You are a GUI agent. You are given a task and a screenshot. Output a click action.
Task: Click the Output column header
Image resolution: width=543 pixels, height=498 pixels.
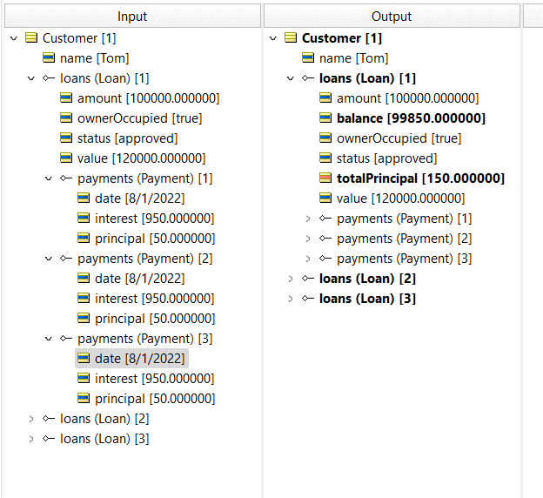click(392, 16)
